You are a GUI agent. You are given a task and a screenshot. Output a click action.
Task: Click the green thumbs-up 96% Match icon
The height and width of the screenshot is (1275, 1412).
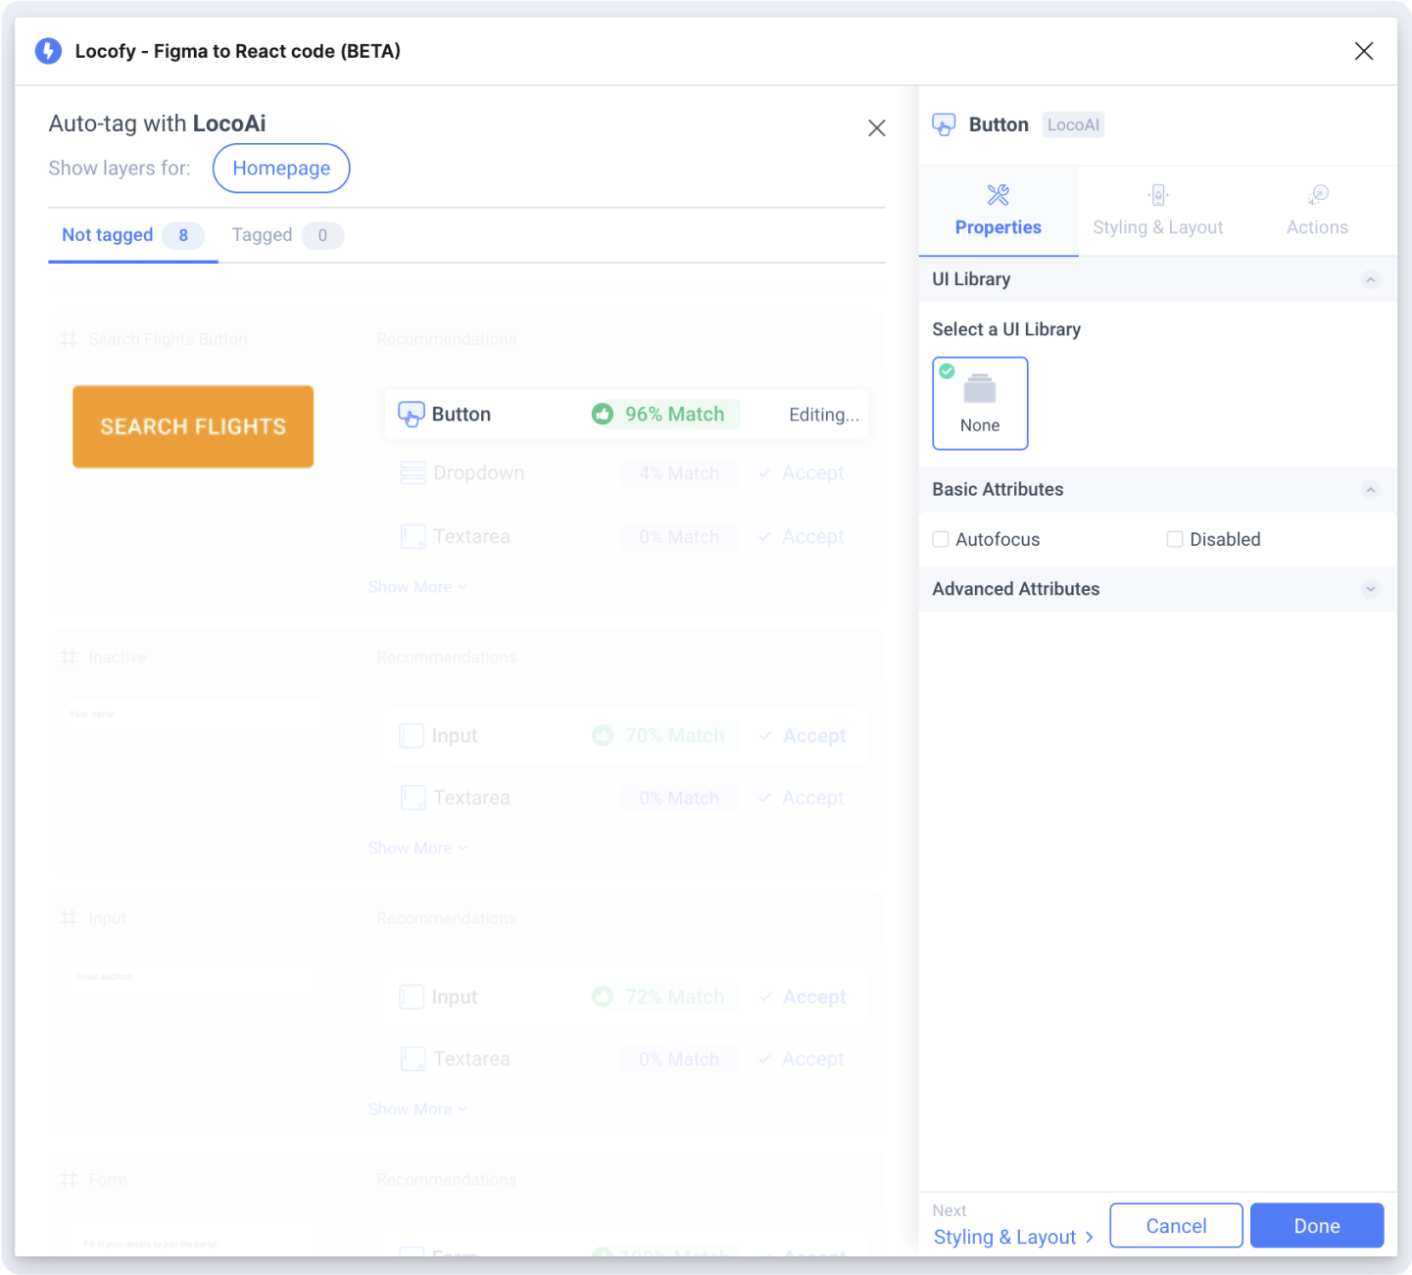(603, 415)
